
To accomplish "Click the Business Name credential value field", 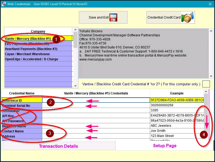I will (x=96, y=125).
